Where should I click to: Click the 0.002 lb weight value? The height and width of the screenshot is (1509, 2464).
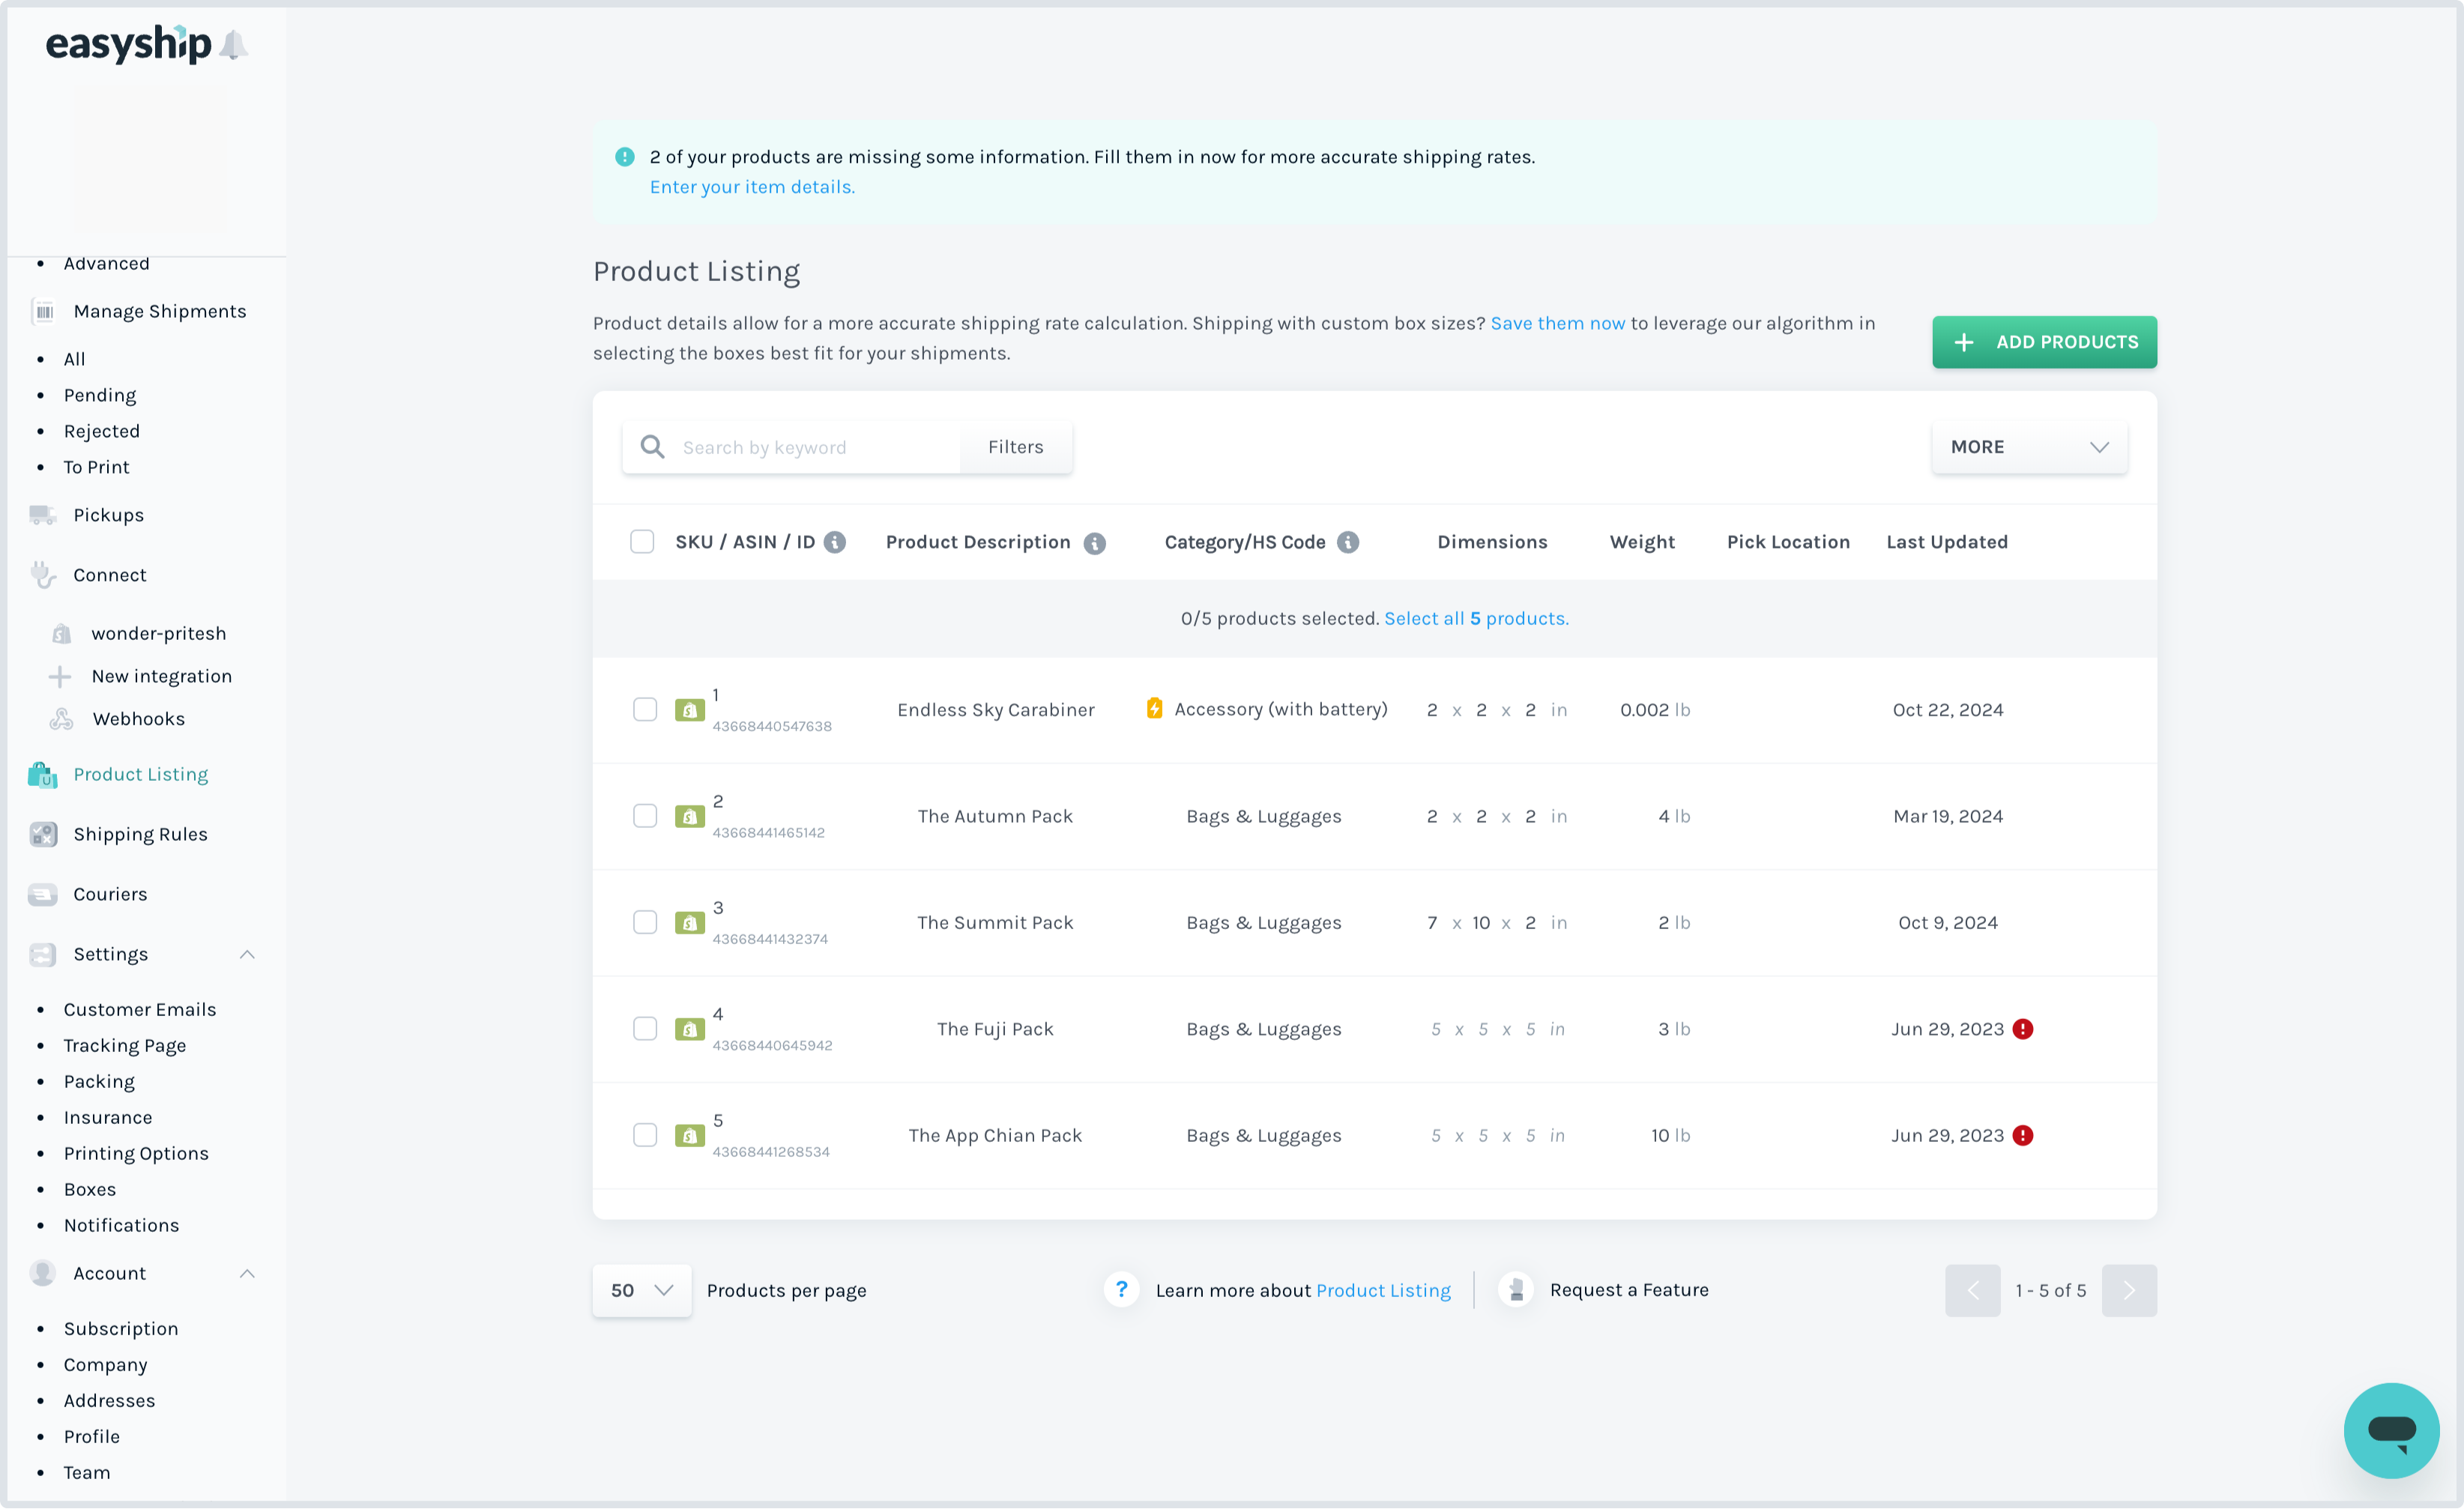coord(1655,710)
